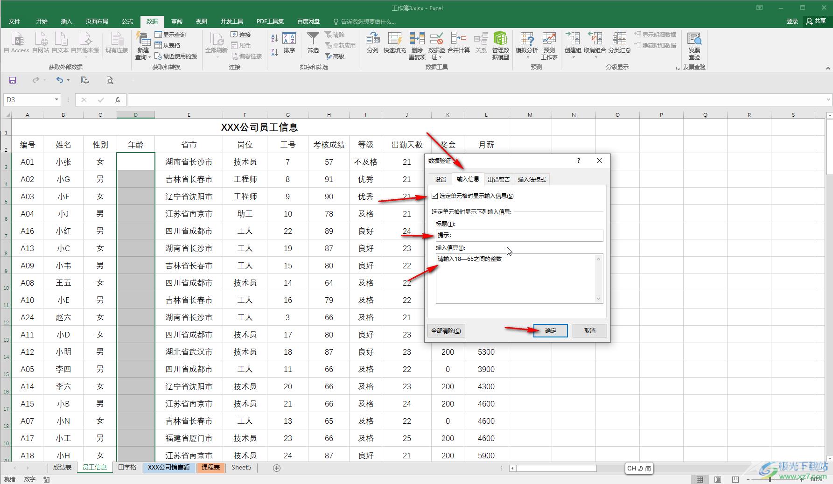Switch to Page Break Preview in status bar
The width and height of the screenshot is (833, 484).
point(735,479)
